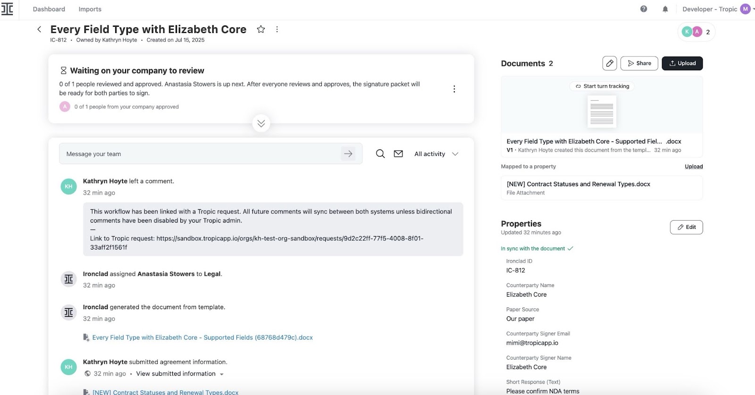Expand review card with double chevron
Viewport: 755px width, 395px height.
coord(261,123)
